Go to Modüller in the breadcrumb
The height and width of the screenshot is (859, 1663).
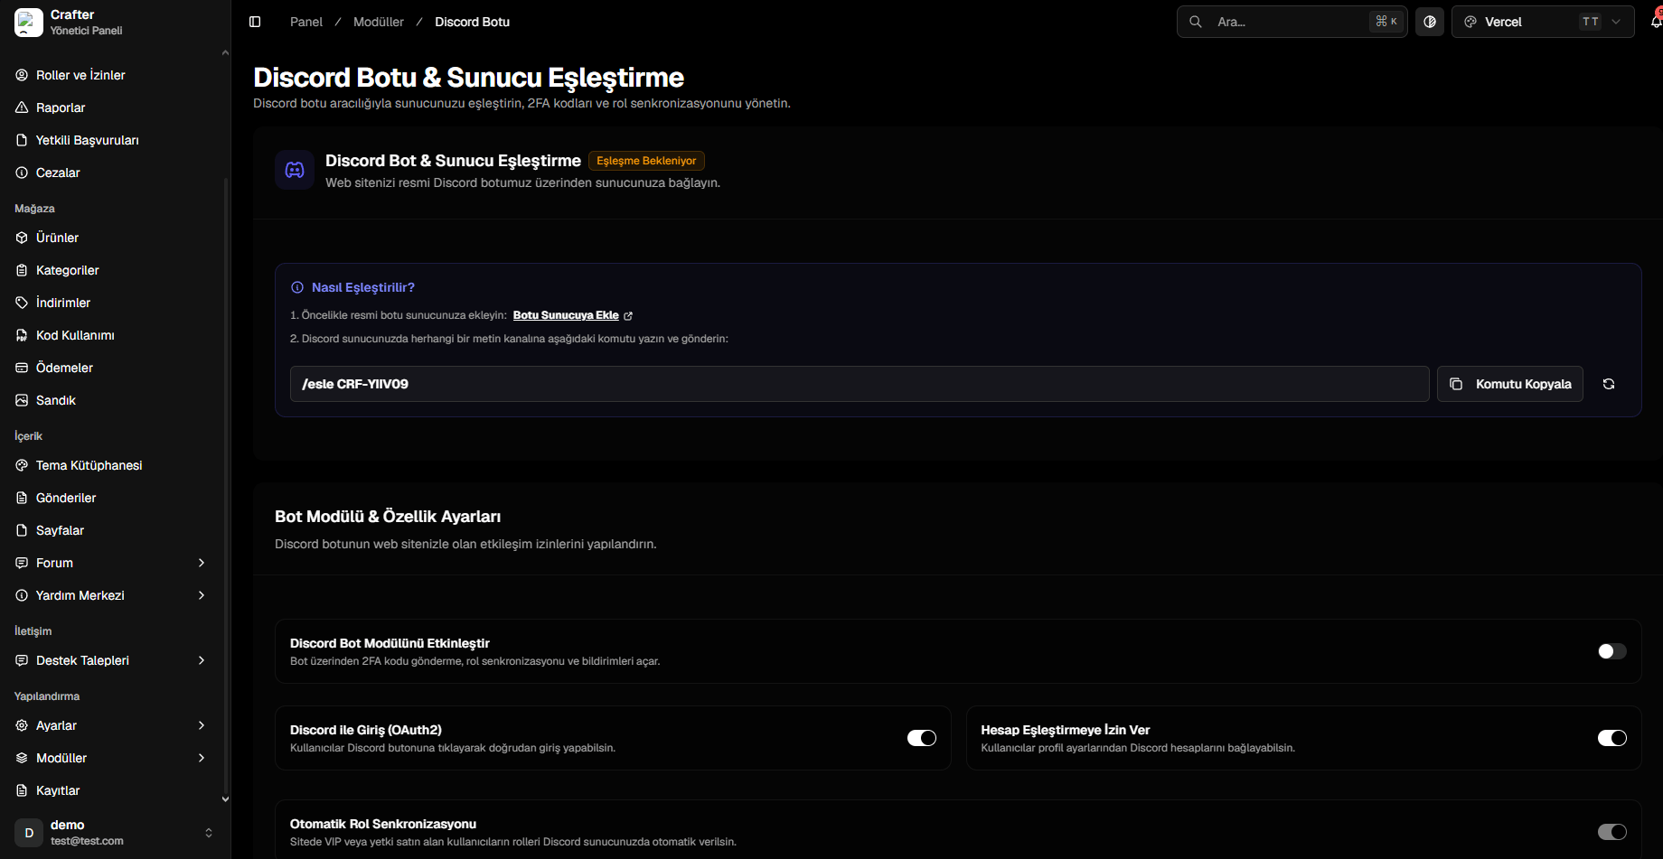[x=379, y=22]
